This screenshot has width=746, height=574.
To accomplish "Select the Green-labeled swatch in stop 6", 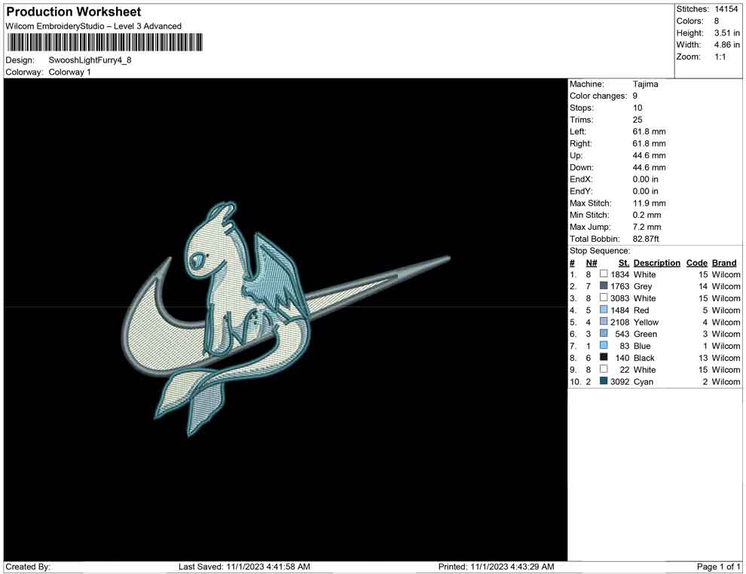I will 604,334.
